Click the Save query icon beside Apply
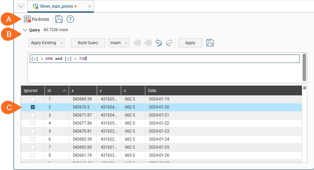This screenshot has height=170, width=314. click(x=210, y=43)
